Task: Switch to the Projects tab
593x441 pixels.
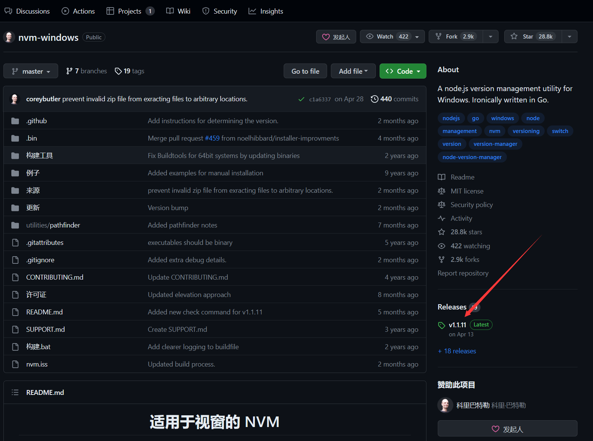Action: click(x=130, y=11)
